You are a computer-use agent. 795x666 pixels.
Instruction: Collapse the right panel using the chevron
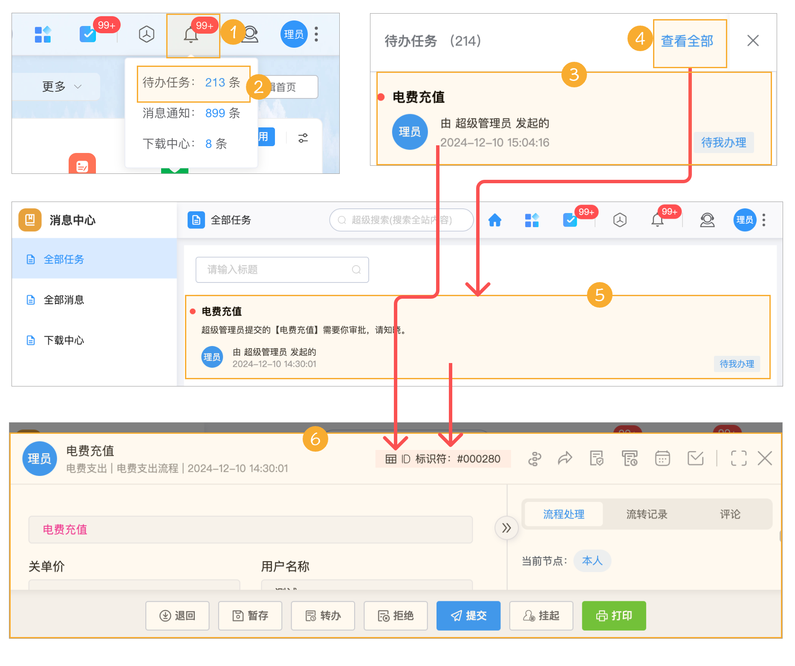pos(506,528)
